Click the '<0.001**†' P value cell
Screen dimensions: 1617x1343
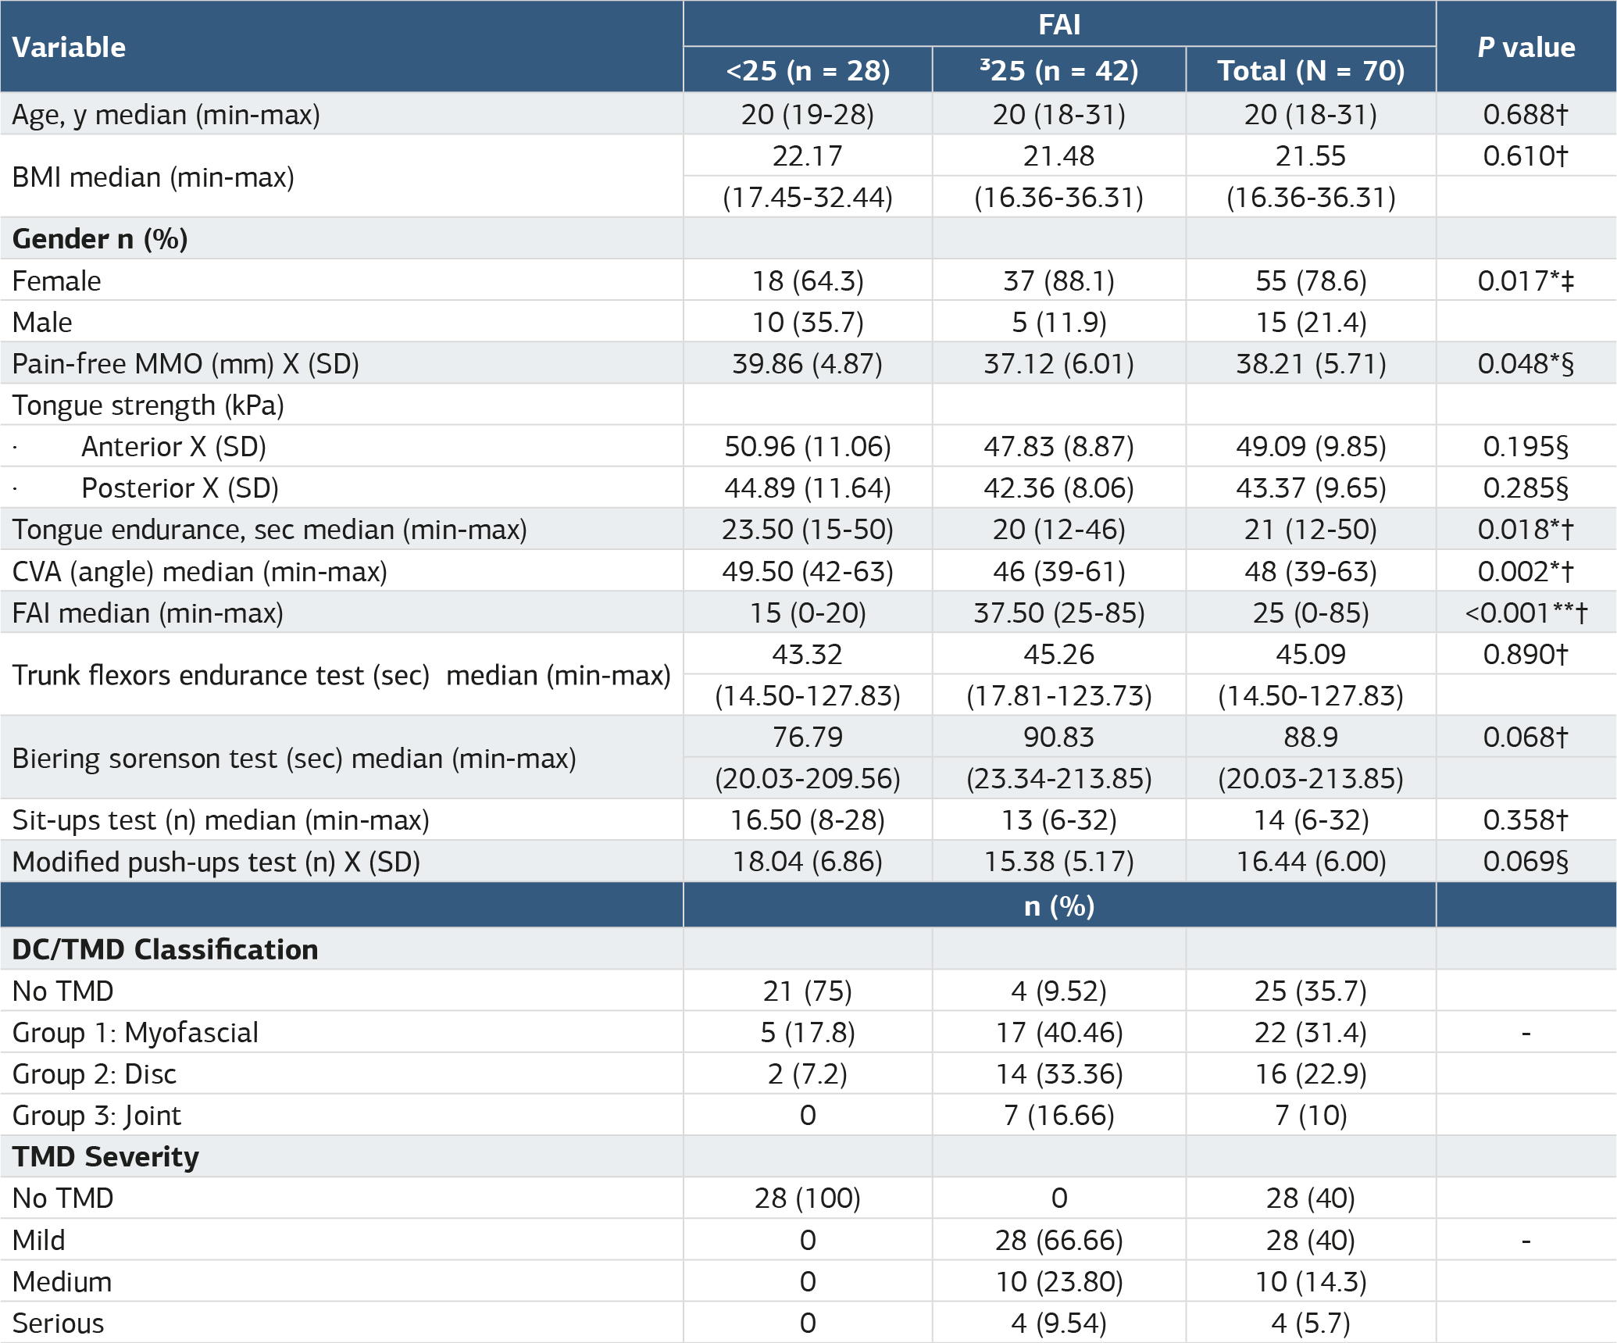(1526, 613)
